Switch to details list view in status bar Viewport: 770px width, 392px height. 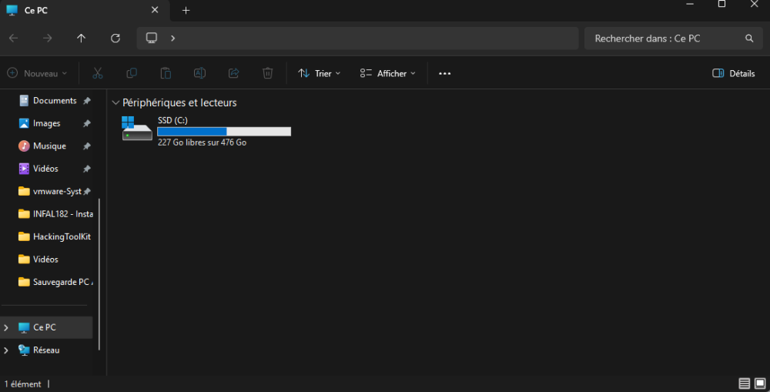(x=745, y=383)
